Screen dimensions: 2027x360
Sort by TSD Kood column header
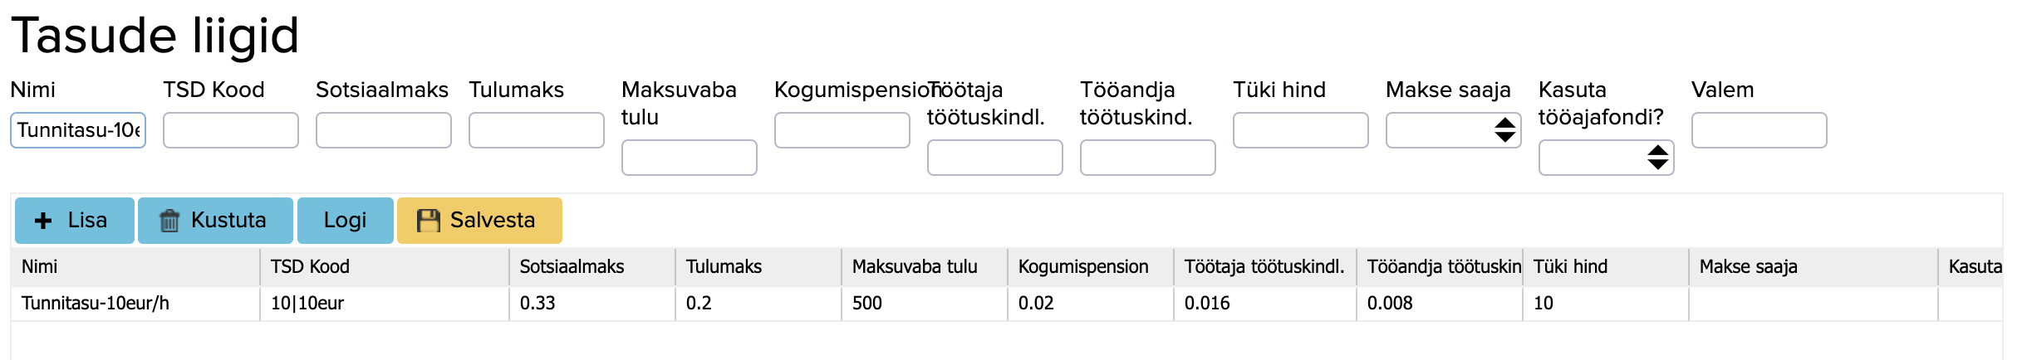pyautogui.click(x=310, y=266)
